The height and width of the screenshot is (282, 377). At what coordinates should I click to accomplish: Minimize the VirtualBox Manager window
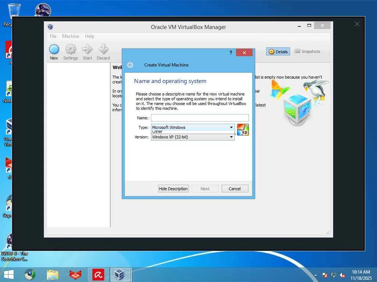pos(299,26)
